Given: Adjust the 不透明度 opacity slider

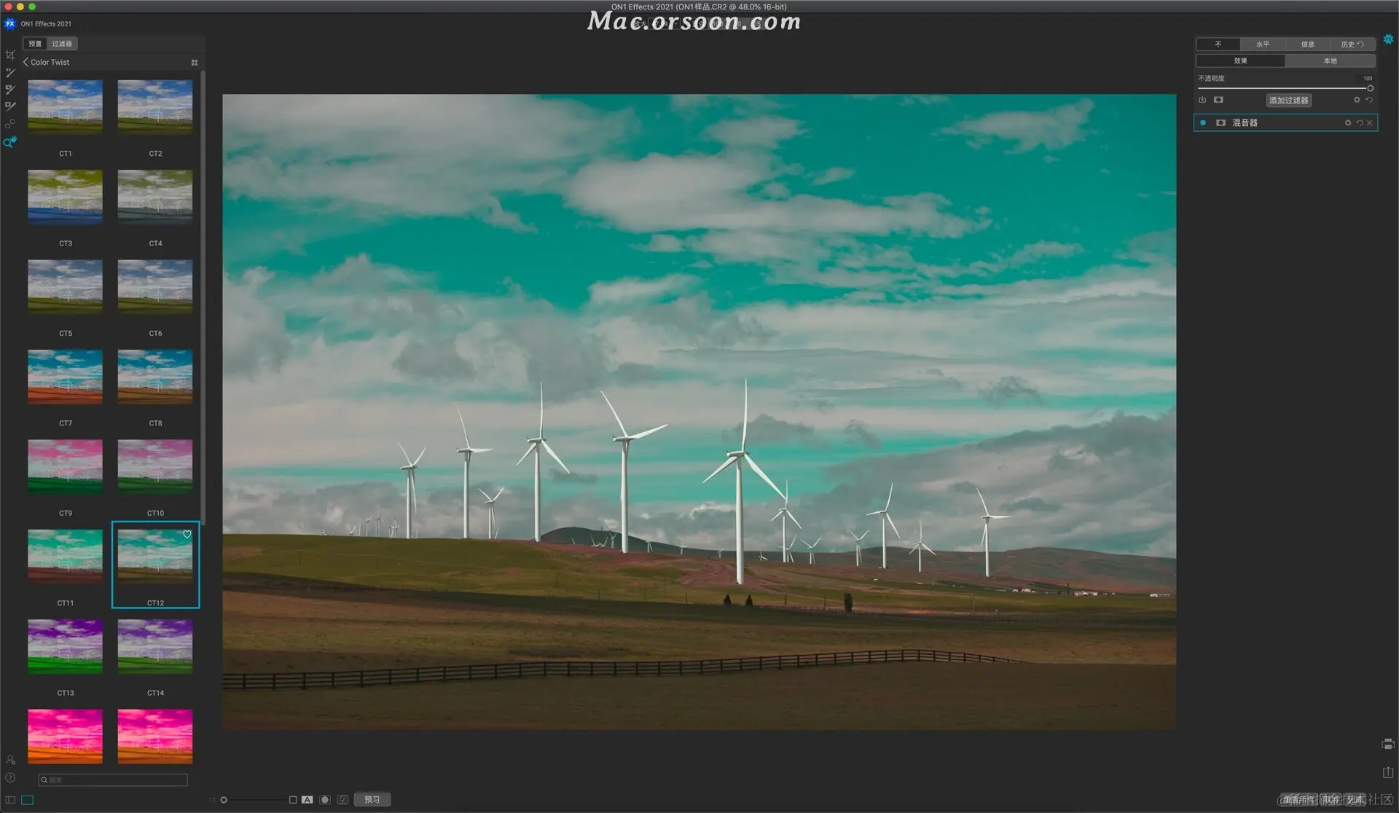Looking at the screenshot, I should [1370, 88].
